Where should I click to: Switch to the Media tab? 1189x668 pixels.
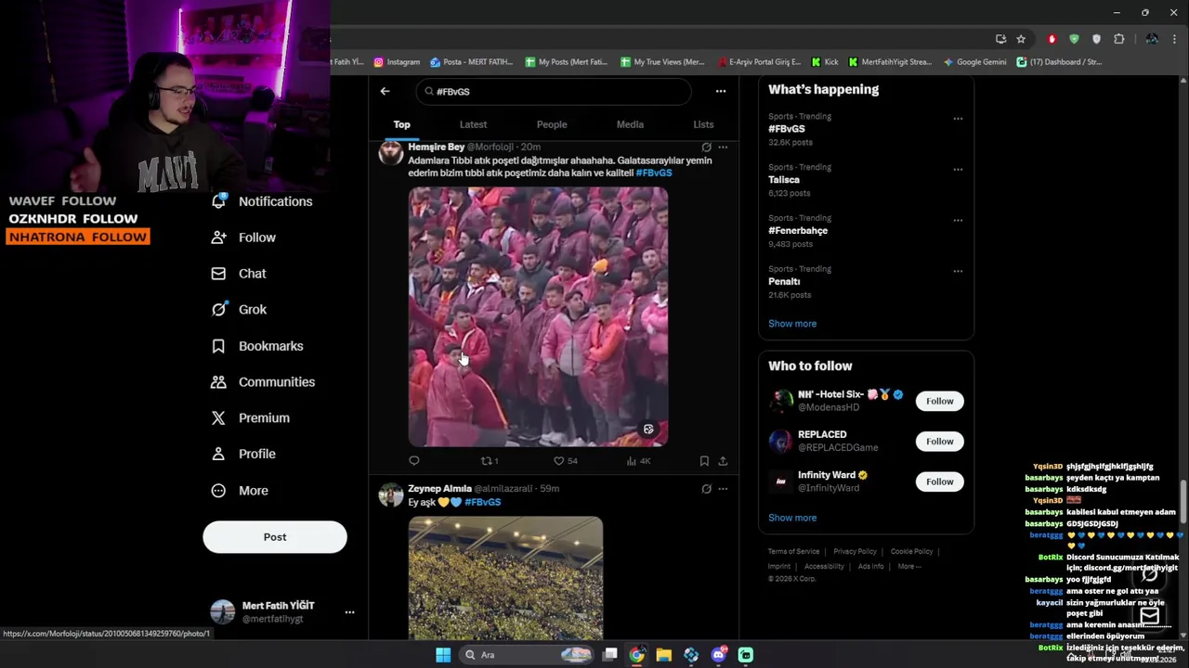(x=630, y=124)
